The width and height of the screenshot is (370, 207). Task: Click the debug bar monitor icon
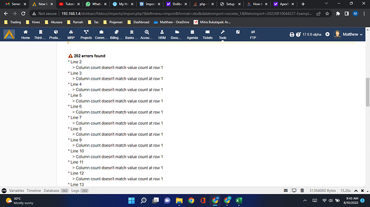click(x=294, y=190)
